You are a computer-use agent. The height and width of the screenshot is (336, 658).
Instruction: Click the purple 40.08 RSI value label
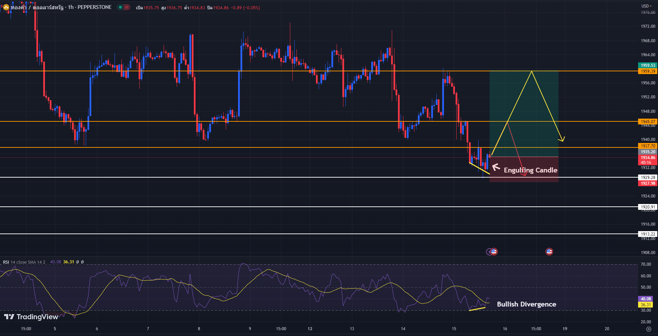click(x=646, y=299)
